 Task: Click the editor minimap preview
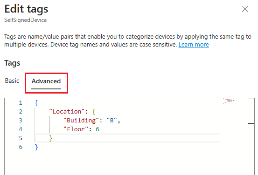coord(230,101)
